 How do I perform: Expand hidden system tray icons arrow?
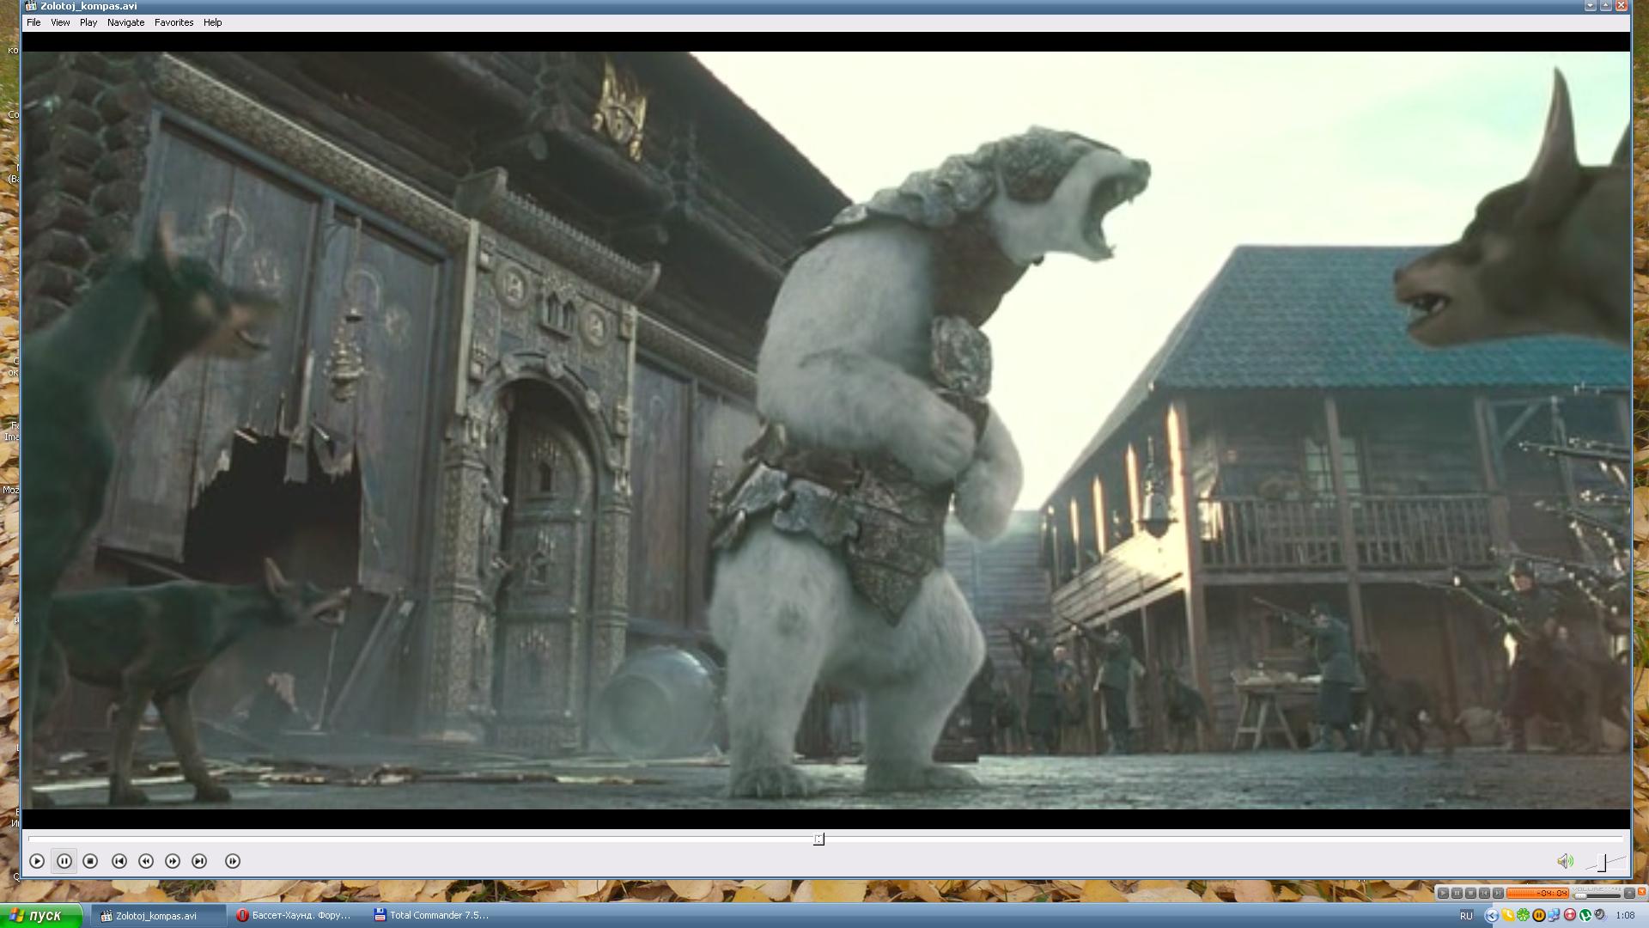(1492, 915)
